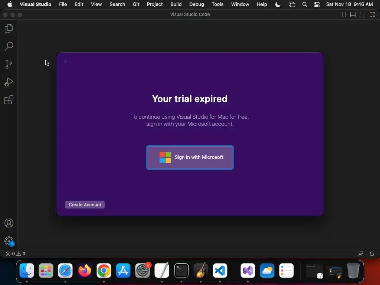380x285 pixels.
Task: Click the minimized window thumbnail with brush
Action: (334, 271)
